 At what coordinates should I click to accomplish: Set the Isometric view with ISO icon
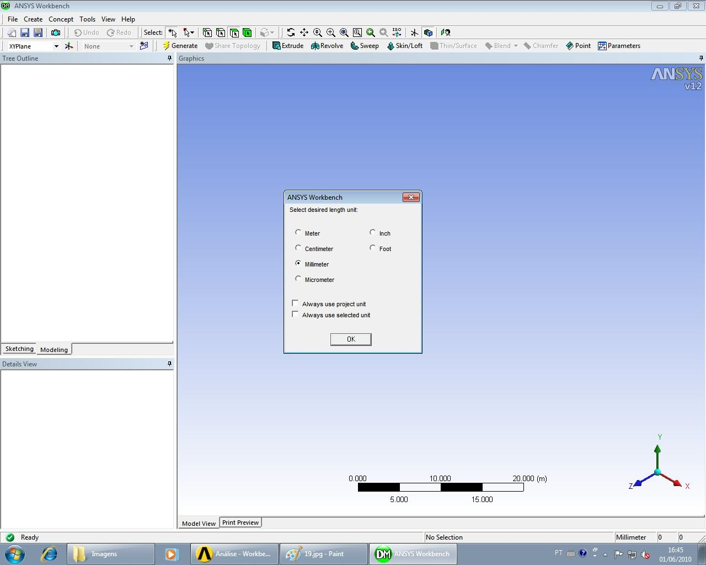(x=397, y=33)
